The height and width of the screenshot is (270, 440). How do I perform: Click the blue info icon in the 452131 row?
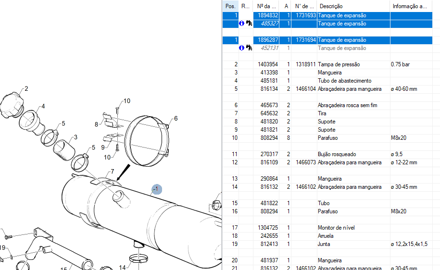pyautogui.click(x=242, y=48)
